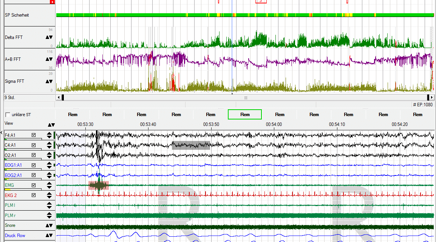
Task: Select the gray marked segment on C4:A1
Action: (191, 146)
